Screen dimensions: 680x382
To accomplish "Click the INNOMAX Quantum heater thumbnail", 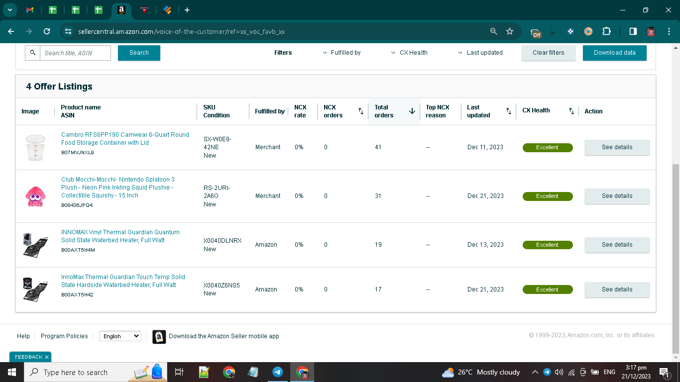I will click(x=35, y=245).
